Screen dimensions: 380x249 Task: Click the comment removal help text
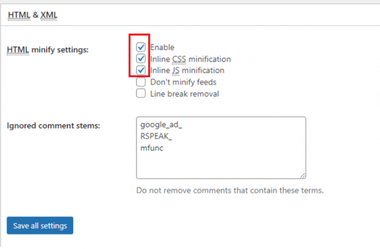230,190
